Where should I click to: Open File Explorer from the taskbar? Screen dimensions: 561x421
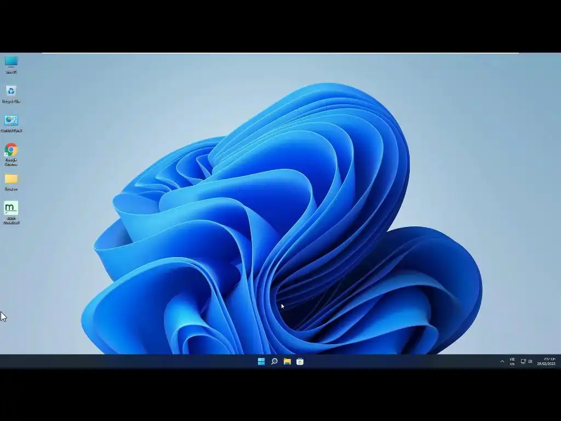click(287, 362)
